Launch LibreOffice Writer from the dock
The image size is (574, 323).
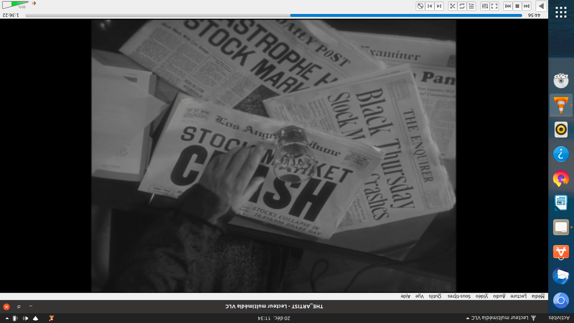pyautogui.click(x=561, y=203)
